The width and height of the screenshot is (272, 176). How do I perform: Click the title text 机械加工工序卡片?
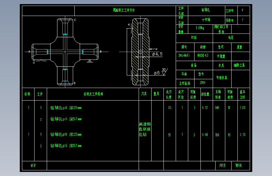coord(124,10)
